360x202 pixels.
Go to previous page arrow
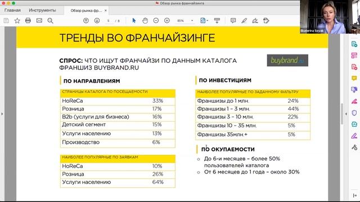(86, 21)
